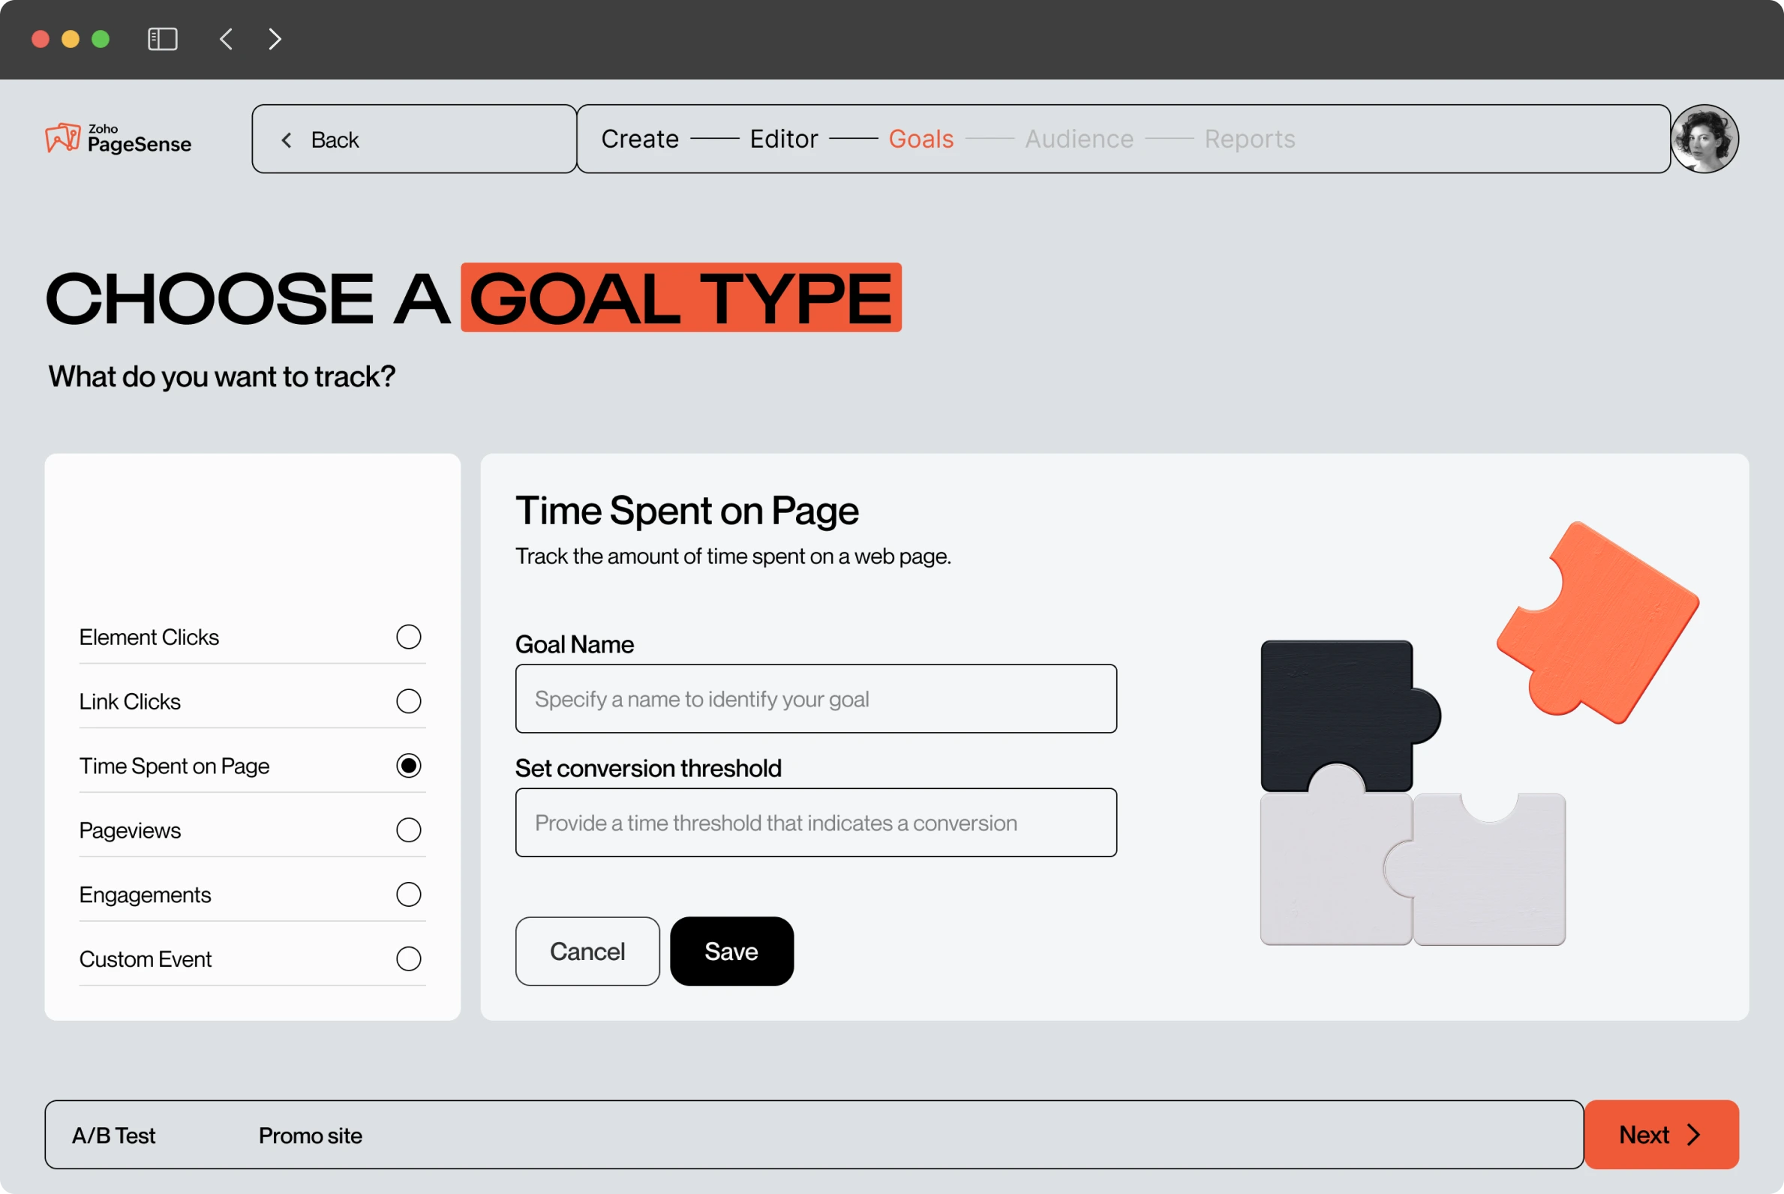Click the Pageviews label
This screenshot has height=1194, width=1784.
130,830
